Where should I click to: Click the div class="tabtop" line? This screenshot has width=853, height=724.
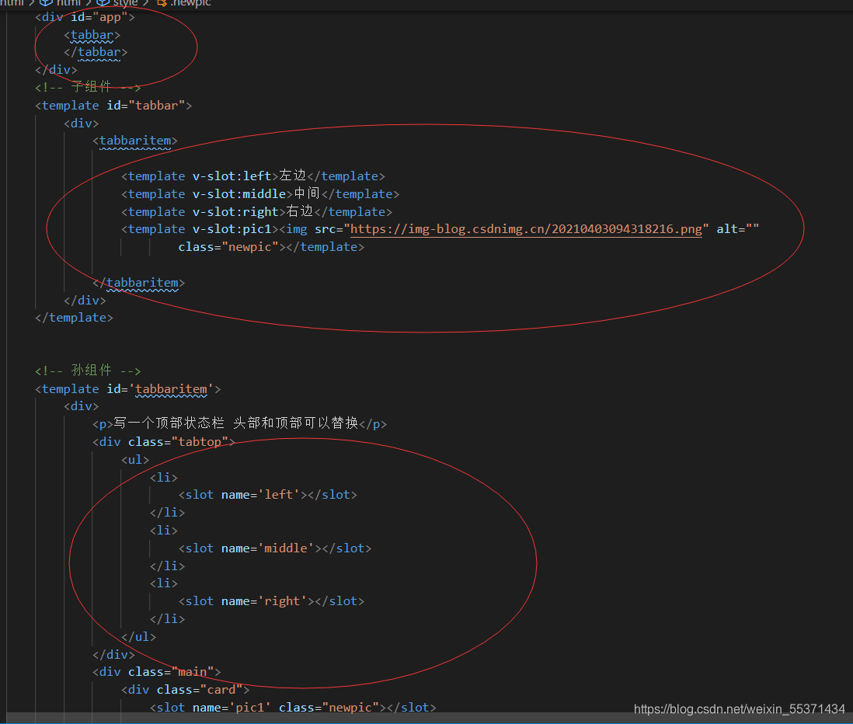pyautogui.click(x=164, y=442)
